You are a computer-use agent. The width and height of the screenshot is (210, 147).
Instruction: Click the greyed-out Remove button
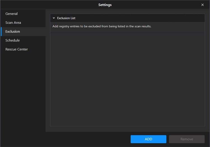pos(187,139)
